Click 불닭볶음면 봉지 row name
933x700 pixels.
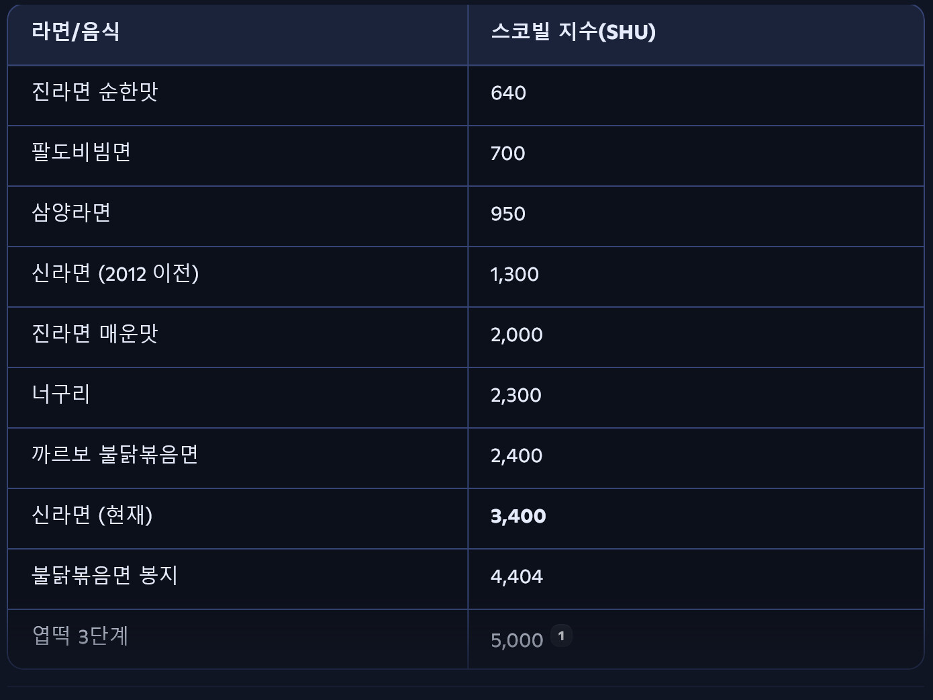105,576
